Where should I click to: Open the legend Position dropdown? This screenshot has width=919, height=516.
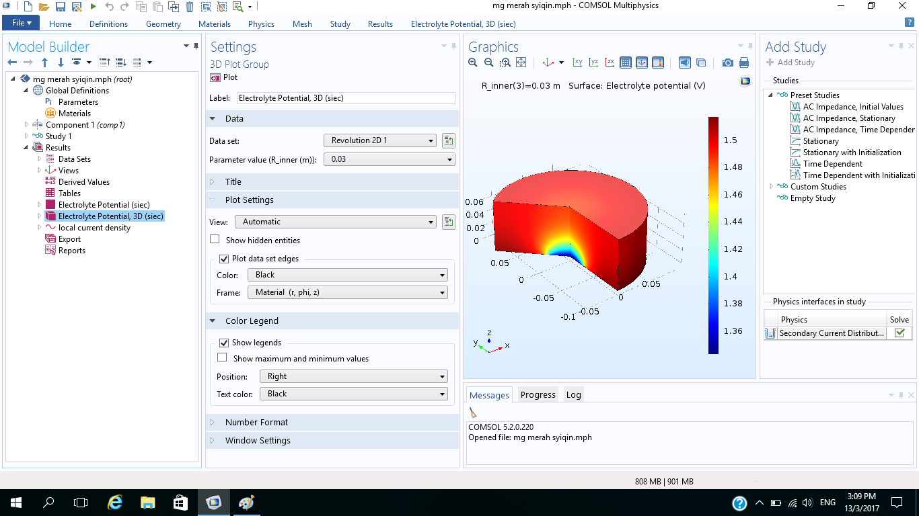click(354, 376)
